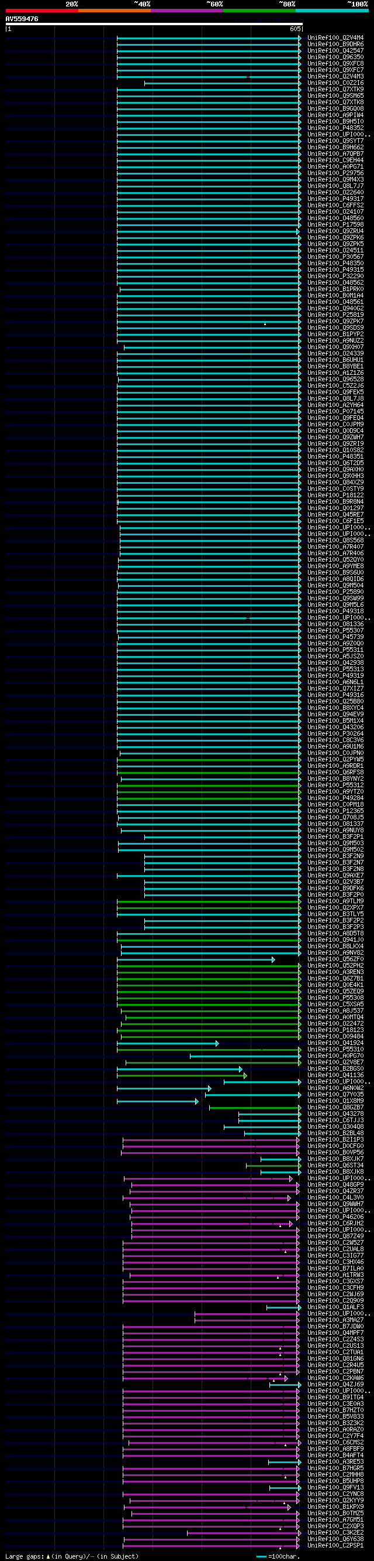This screenshot has height=1561, width=374.
Task: Open hit UniRef100_O22640
Action: click(335, 192)
